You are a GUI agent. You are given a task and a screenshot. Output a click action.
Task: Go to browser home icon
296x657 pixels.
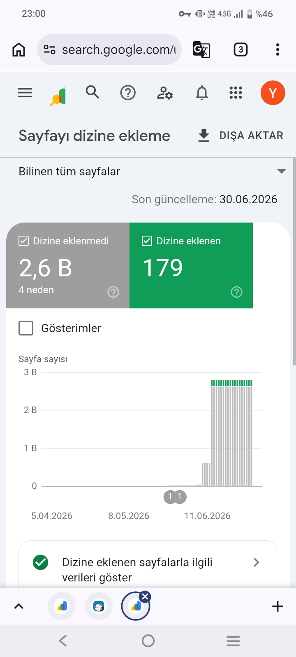coord(19,50)
